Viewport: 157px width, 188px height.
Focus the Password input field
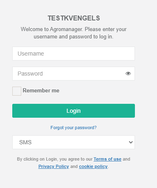click(x=74, y=74)
